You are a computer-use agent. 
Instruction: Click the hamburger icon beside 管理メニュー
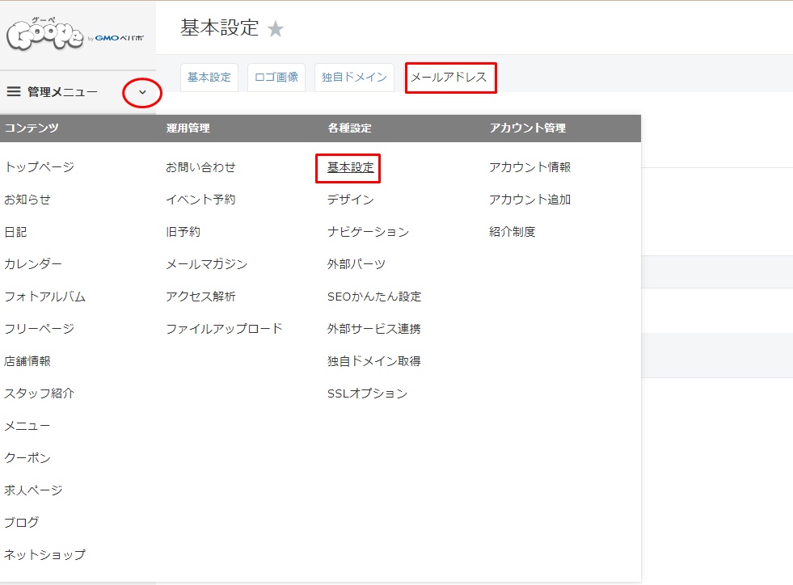(14, 91)
